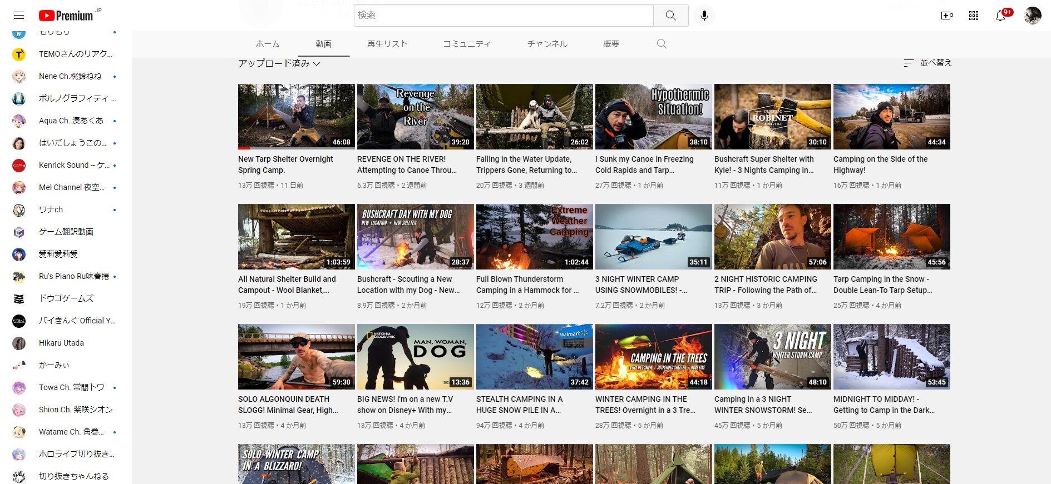Image resolution: width=1051 pixels, height=484 pixels.
Task: Open the notifications bell
Action: [x=1001, y=16]
